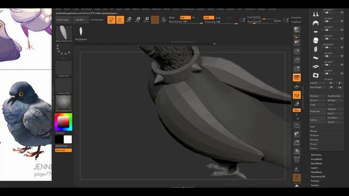Click the PolyFrame grid icon
349x196 pixels.
click(x=297, y=160)
